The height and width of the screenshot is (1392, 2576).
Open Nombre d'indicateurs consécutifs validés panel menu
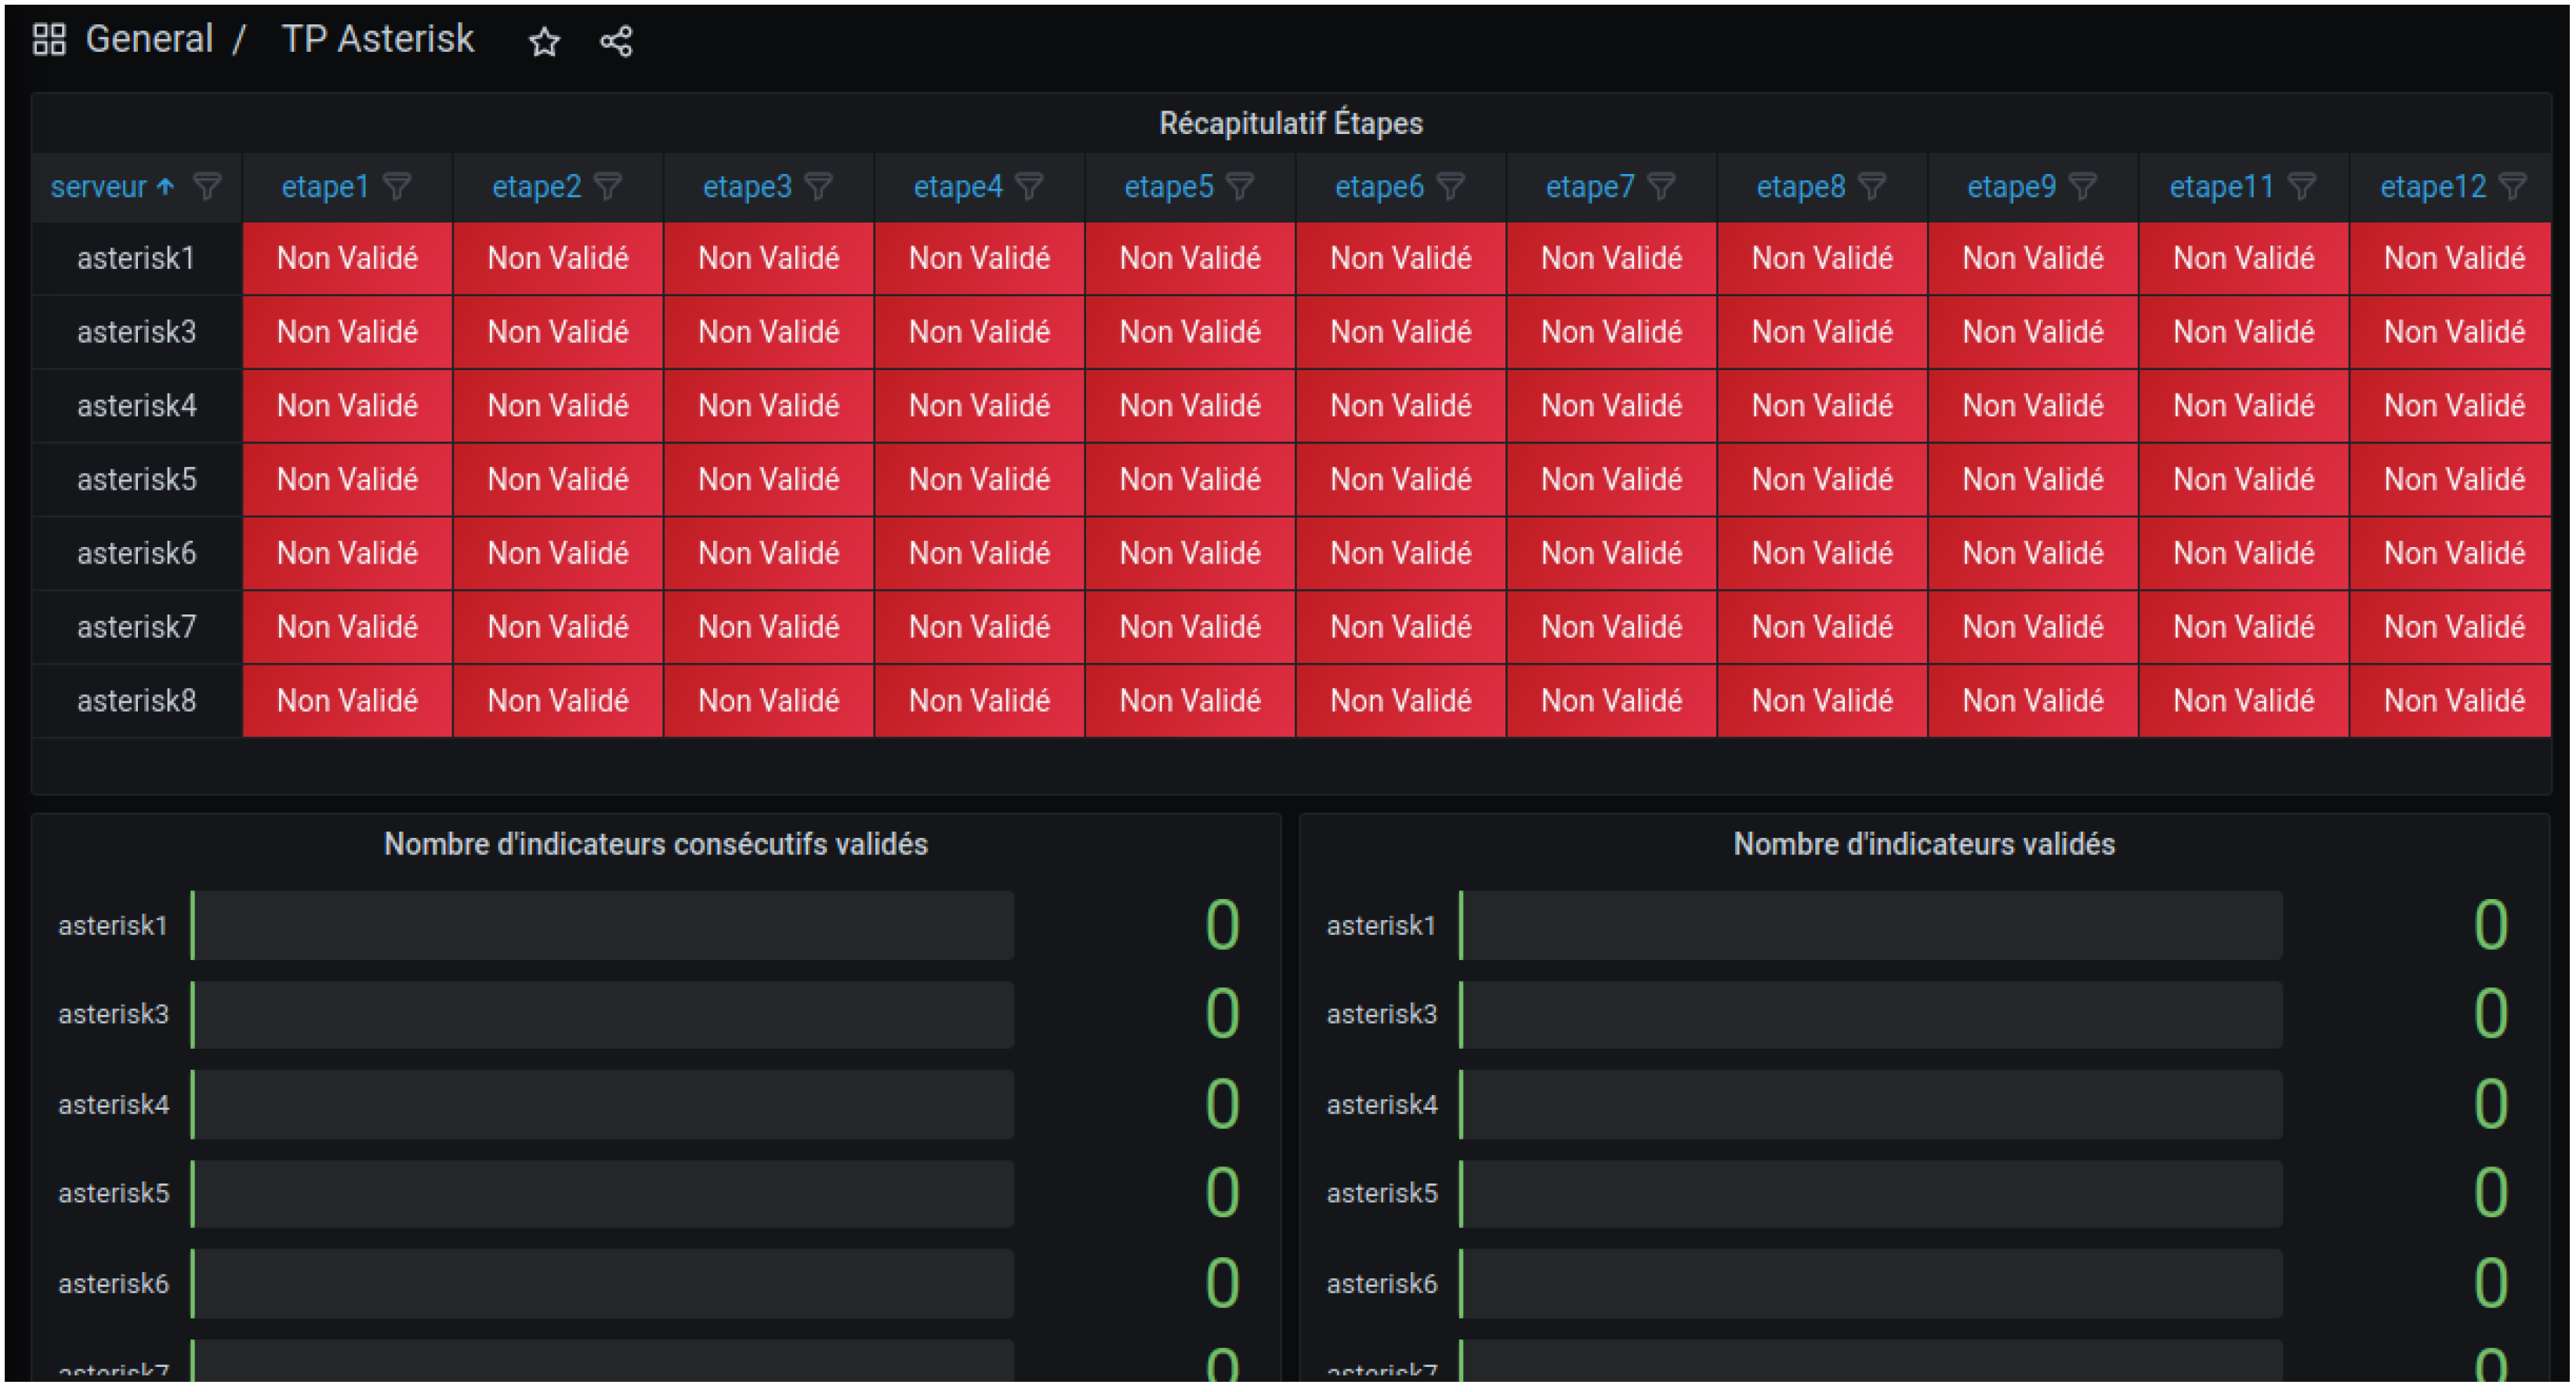click(x=655, y=844)
